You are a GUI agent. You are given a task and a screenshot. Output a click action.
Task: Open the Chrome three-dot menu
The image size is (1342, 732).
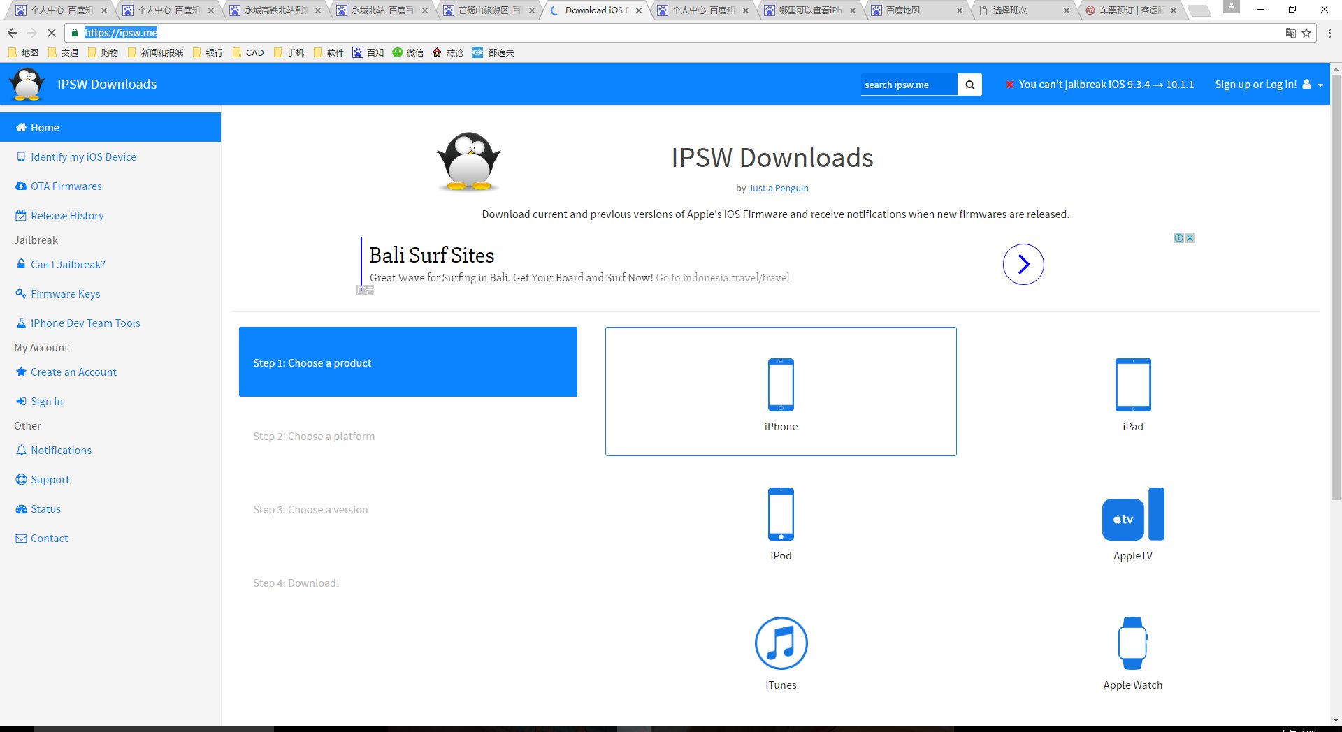1329,33
